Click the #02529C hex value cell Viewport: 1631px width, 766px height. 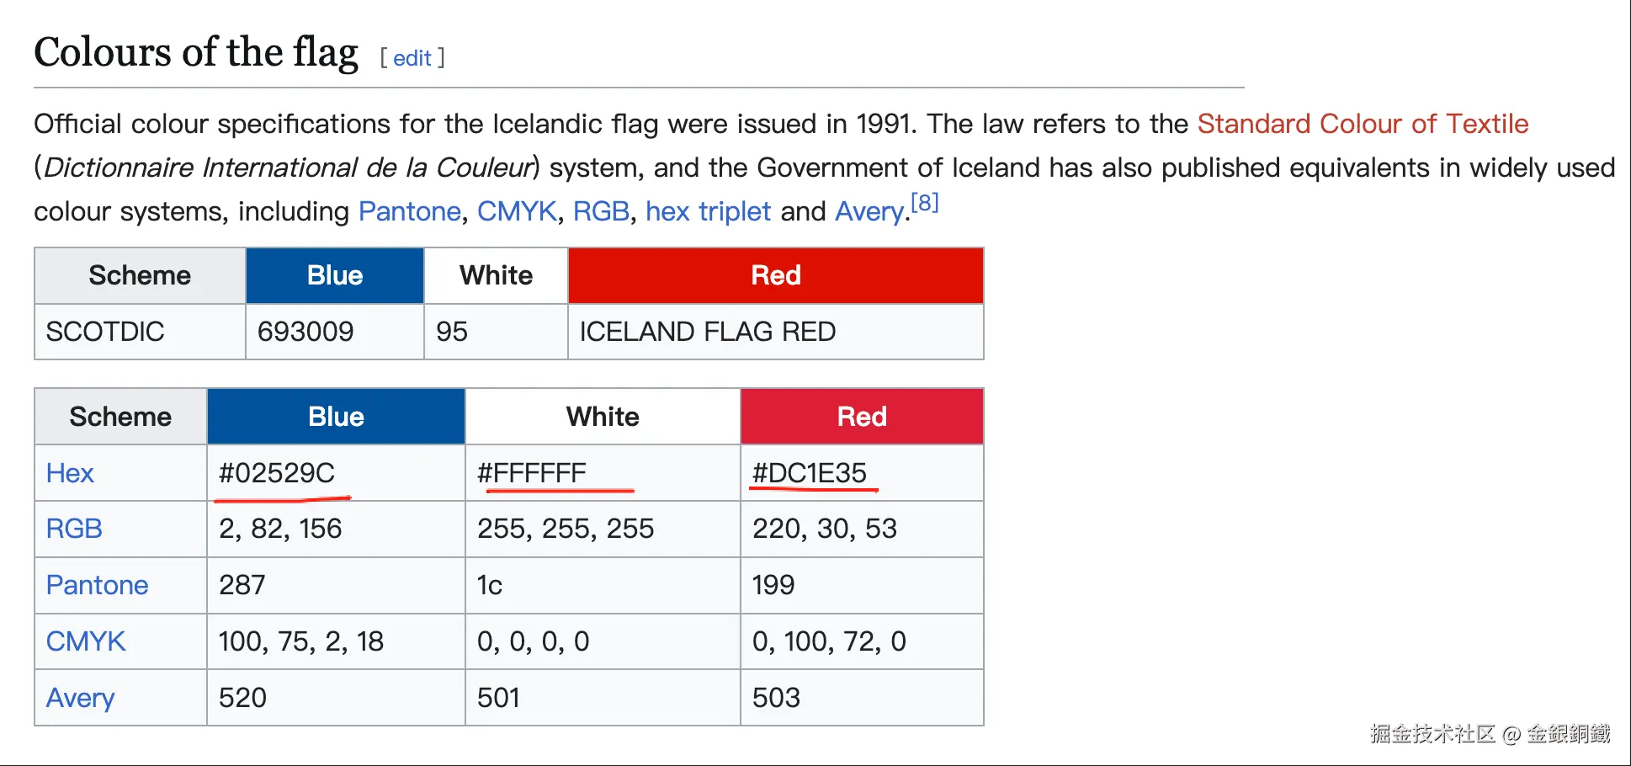336,473
